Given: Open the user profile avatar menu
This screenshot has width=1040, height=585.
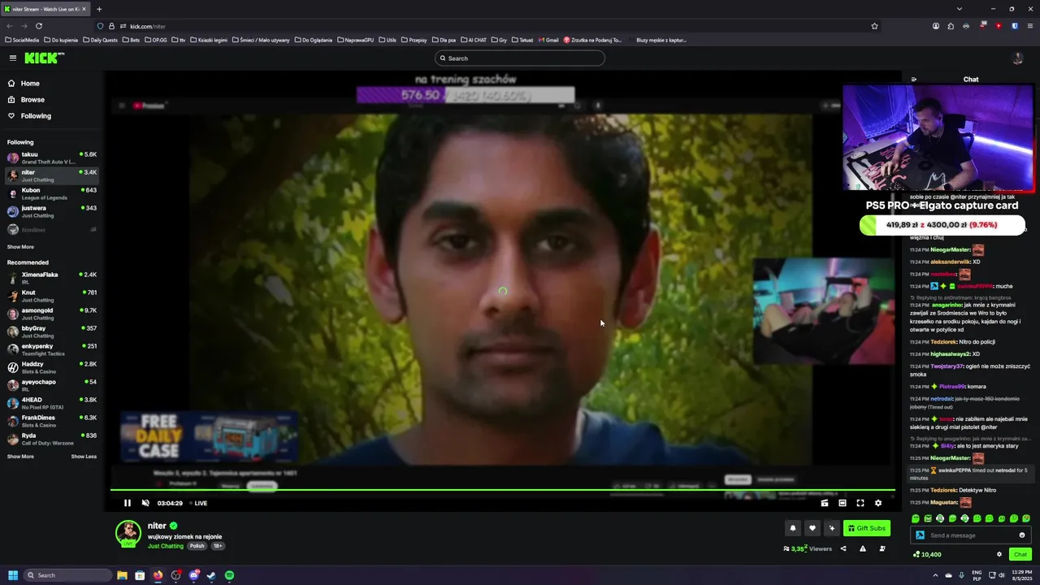Looking at the screenshot, I should (1017, 58).
